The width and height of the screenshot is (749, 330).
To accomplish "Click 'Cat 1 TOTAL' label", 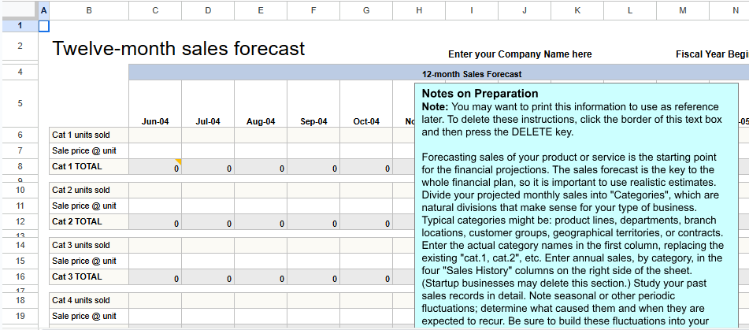I will 77,167.
